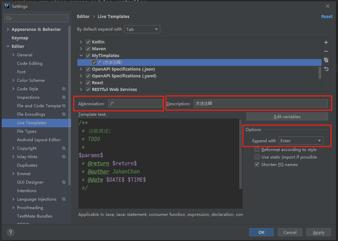Select File Types in settings sidebar
This screenshot has height=241, width=338.
click(x=27, y=131)
